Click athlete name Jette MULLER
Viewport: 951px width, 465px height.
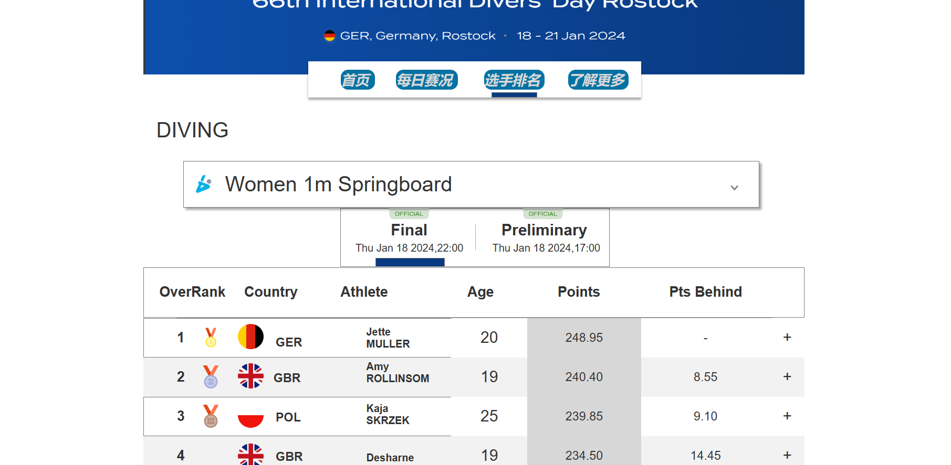pyautogui.click(x=388, y=338)
